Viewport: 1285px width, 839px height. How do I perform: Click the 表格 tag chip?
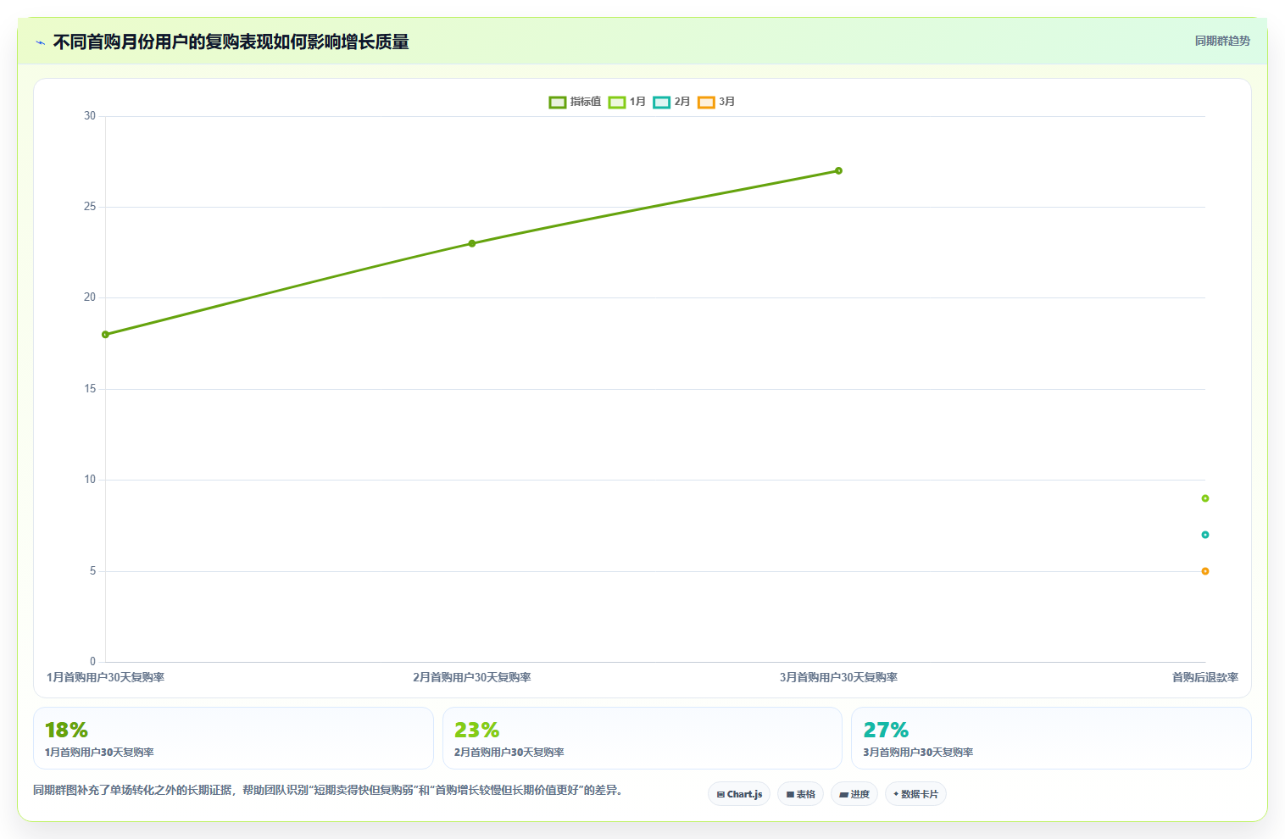(800, 794)
